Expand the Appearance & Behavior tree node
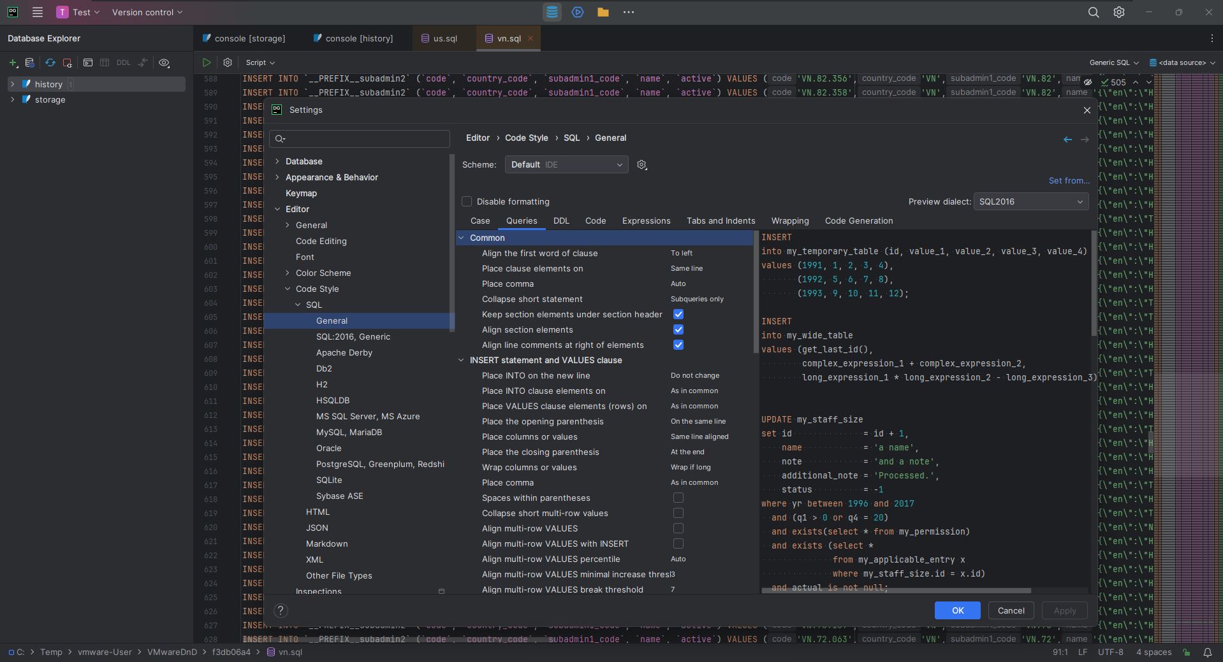1223x662 pixels. pos(277,177)
